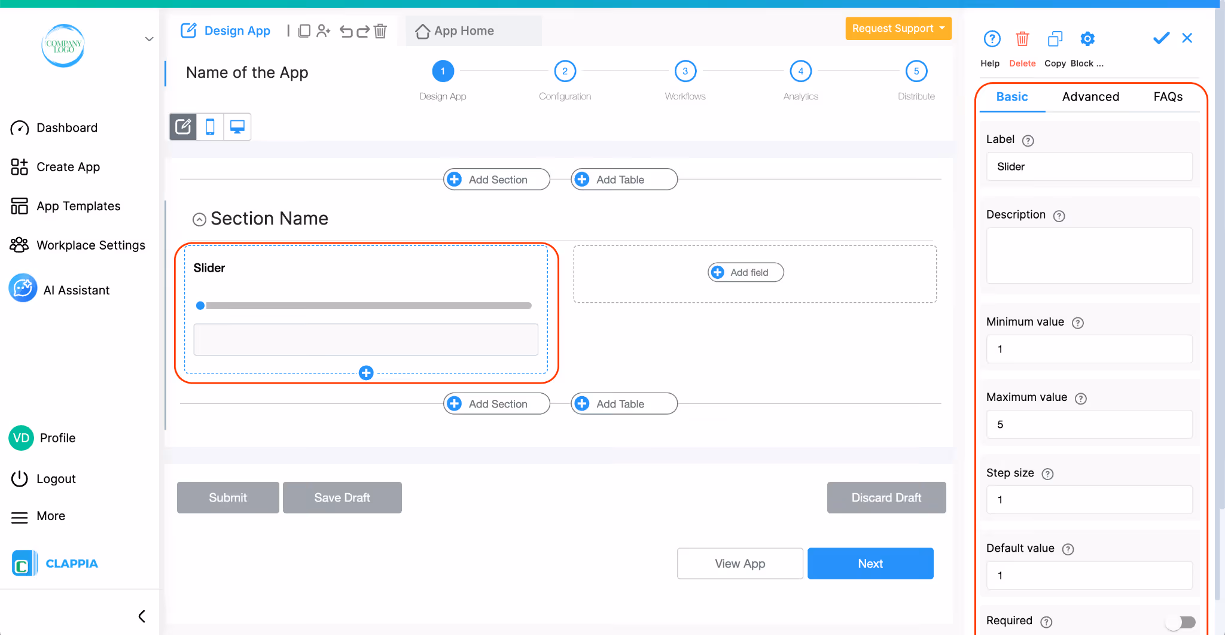1225x635 pixels.
Task: Click Save Draft
Action: [342, 497]
